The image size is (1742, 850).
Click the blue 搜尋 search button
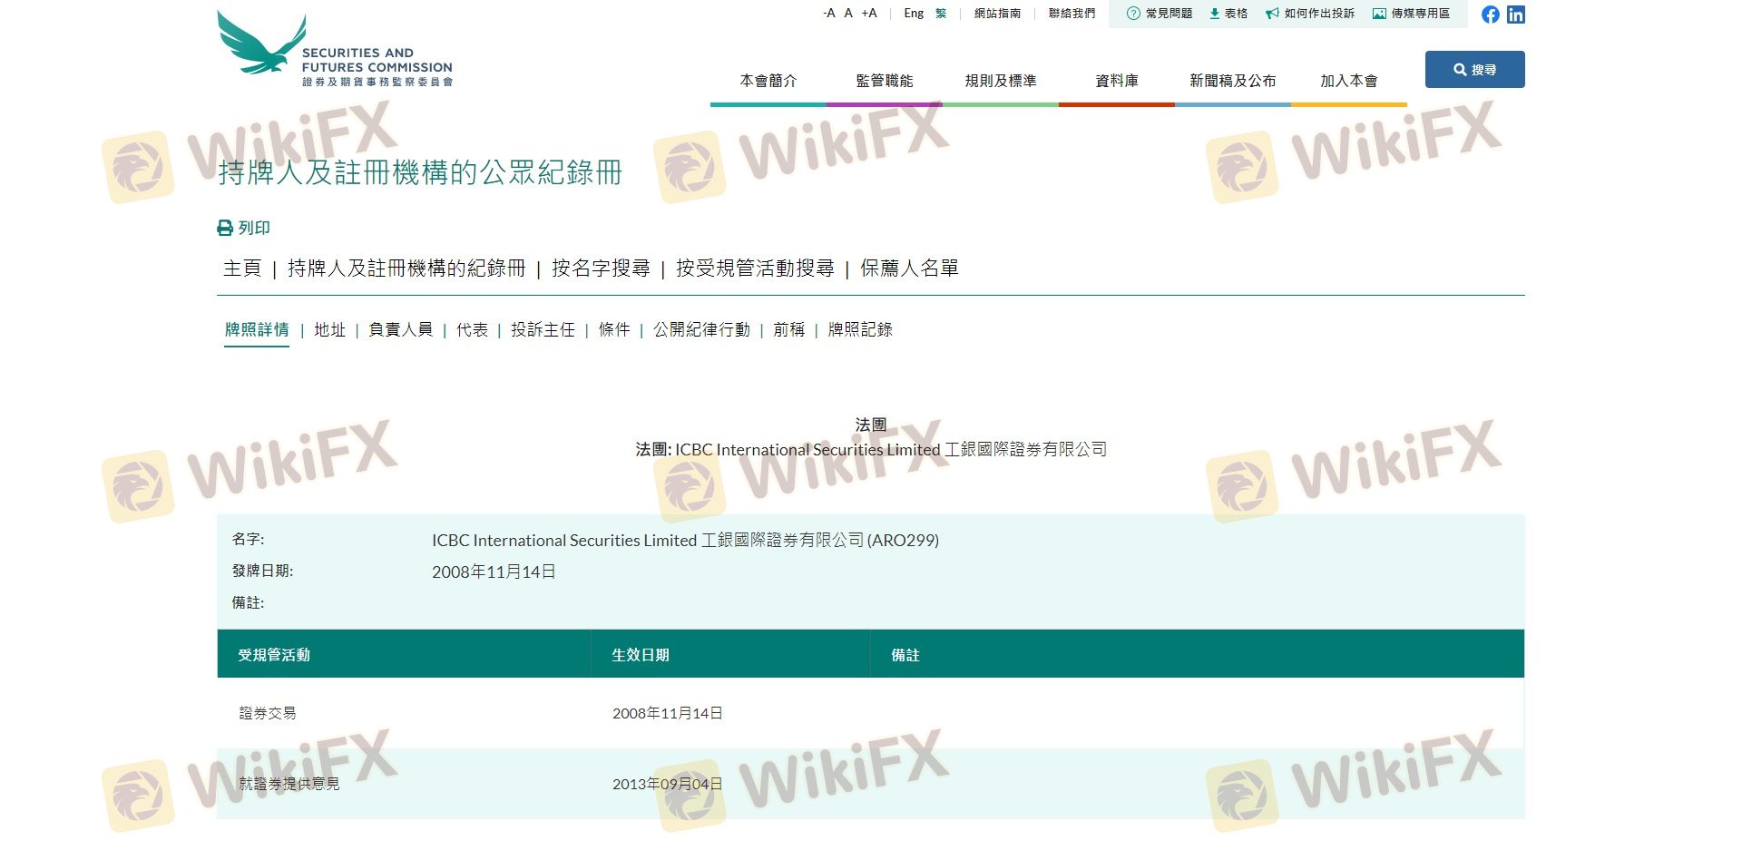[1474, 70]
